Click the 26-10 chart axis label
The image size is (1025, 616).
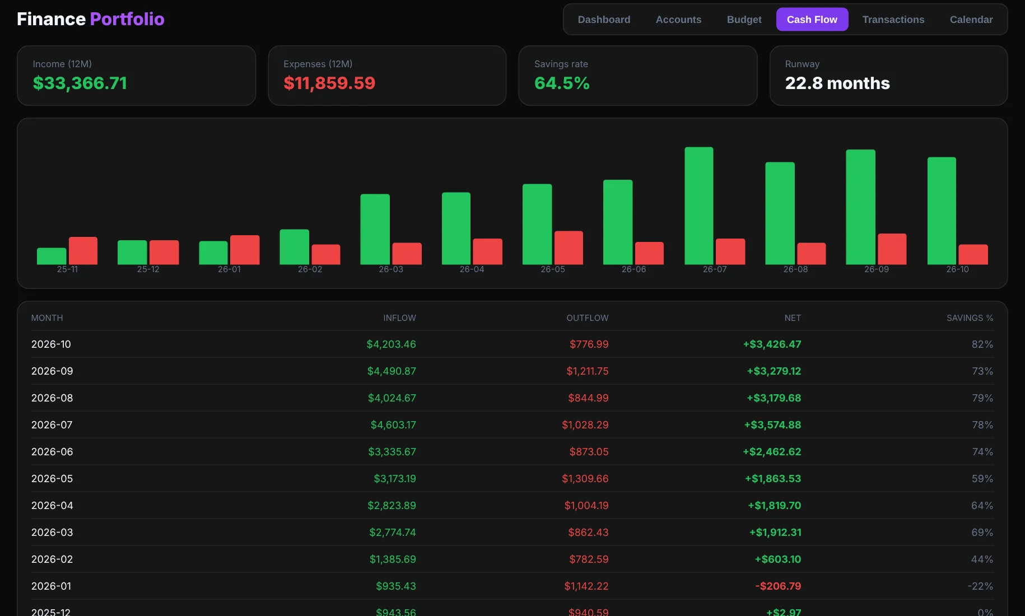click(957, 269)
